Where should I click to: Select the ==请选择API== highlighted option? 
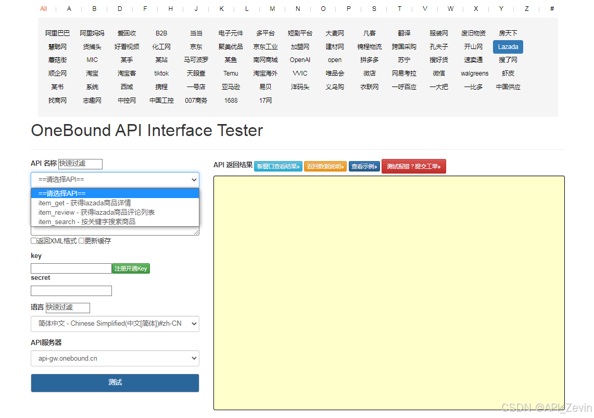click(115, 193)
